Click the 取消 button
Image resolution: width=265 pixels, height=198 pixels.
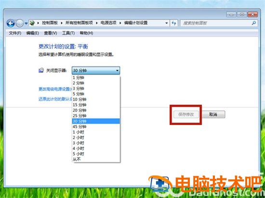(213, 114)
